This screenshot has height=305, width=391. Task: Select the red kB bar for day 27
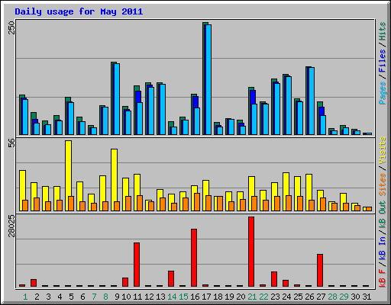pyautogui.click(x=320, y=270)
